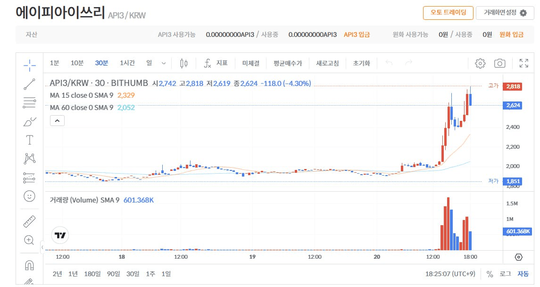Image resolution: width=540 pixels, height=287 pixels.
Task: Enter fullscreen chart mode
Action: point(524,63)
